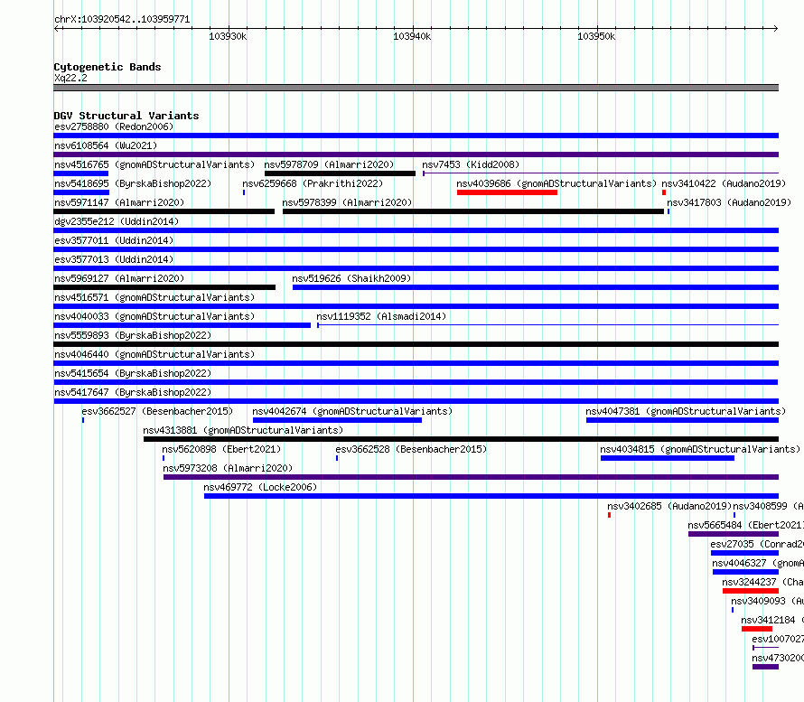Image resolution: width=804 pixels, height=702 pixels.
Task: Click chrX:103920542..103959771 coordinates label
Action: [x=122, y=19]
